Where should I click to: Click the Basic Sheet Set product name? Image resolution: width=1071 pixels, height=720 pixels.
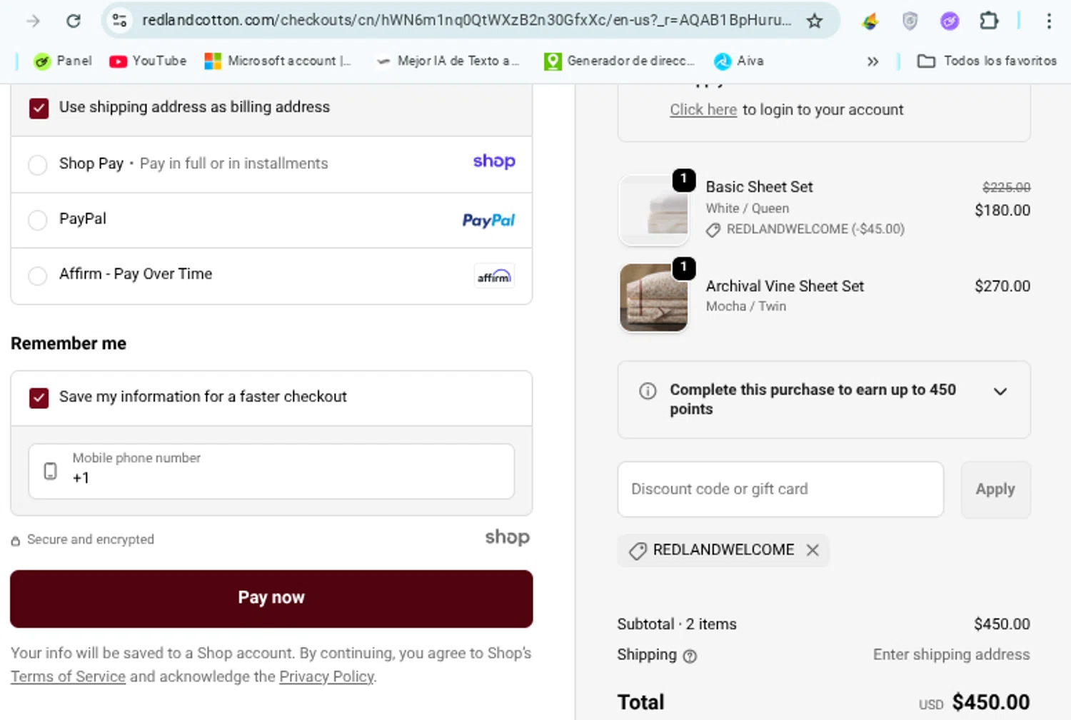click(x=759, y=187)
